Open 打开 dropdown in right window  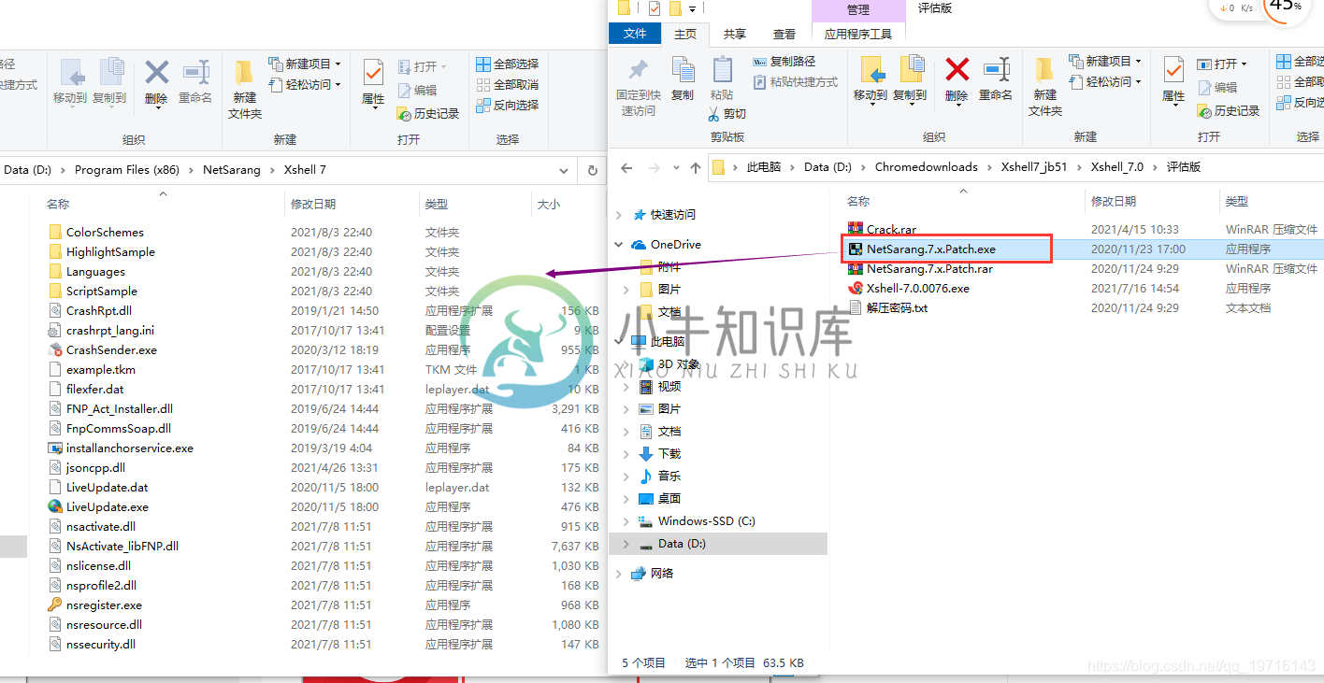click(x=1223, y=64)
